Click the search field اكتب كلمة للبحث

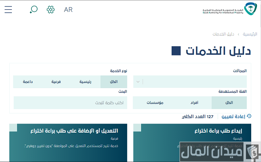71,102
